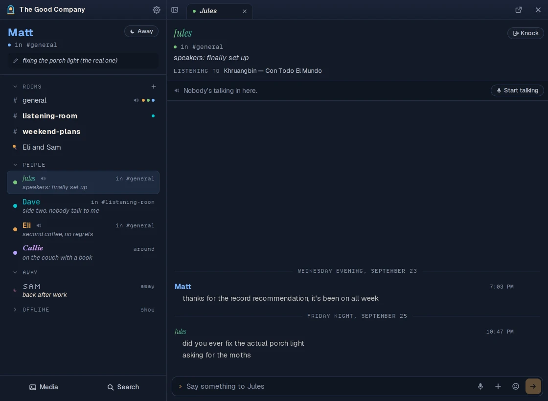Open settings gear next to The Good Company

(x=157, y=10)
